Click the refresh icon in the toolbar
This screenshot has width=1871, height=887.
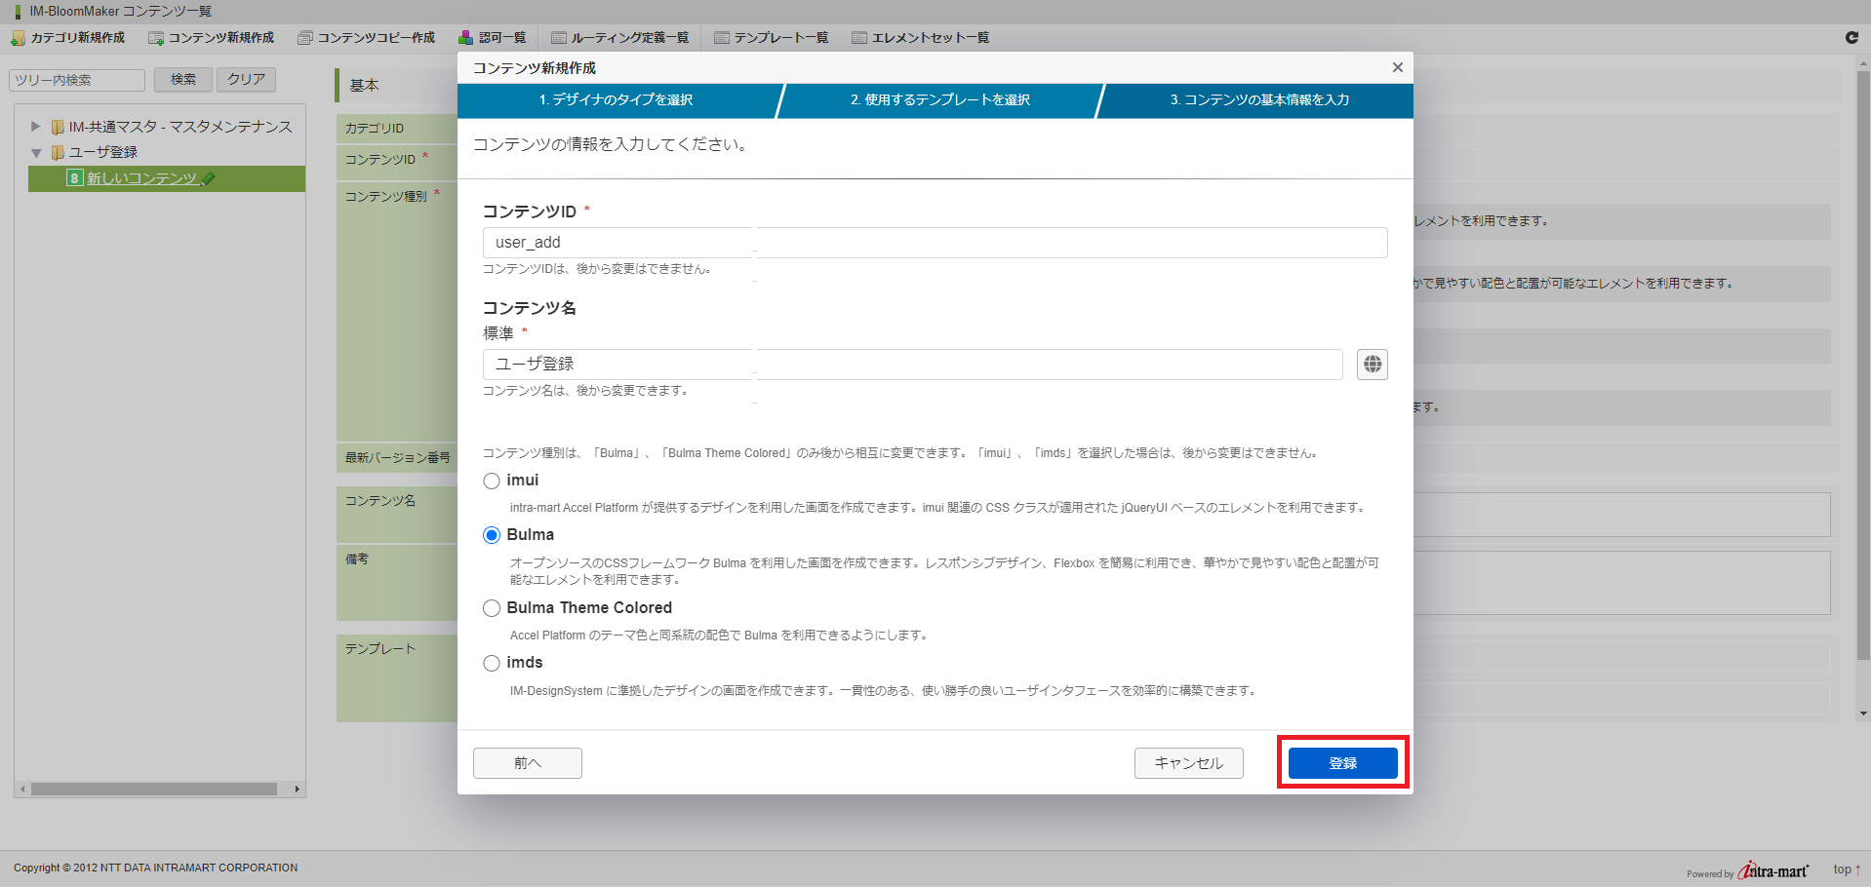[x=1851, y=38]
